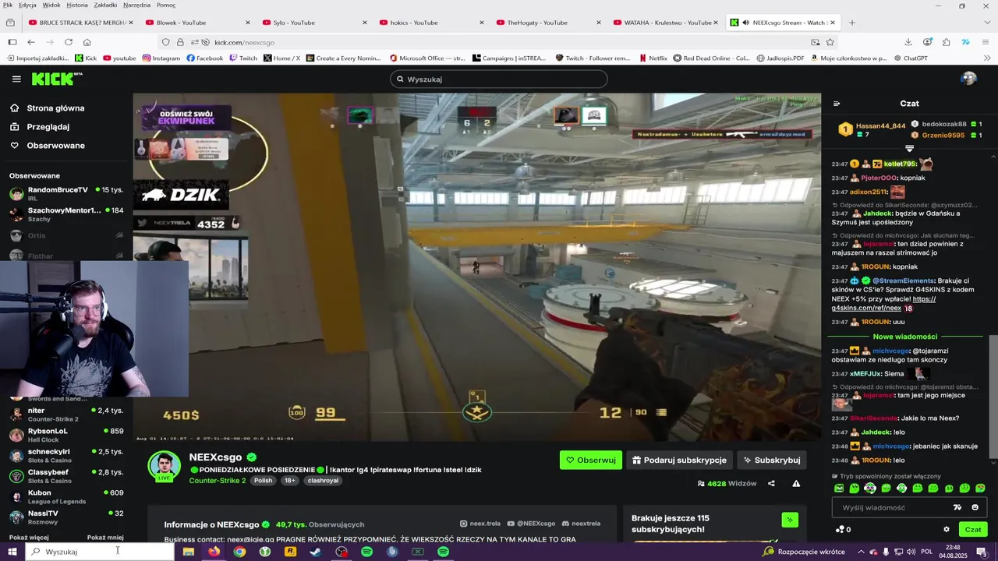
Task: Click the Polish language tag
Action: point(264,481)
